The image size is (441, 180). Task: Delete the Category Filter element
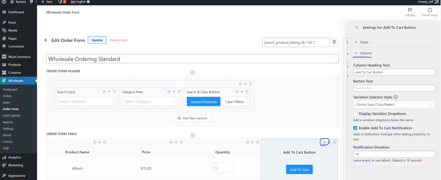pyautogui.click(x=180, y=91)
